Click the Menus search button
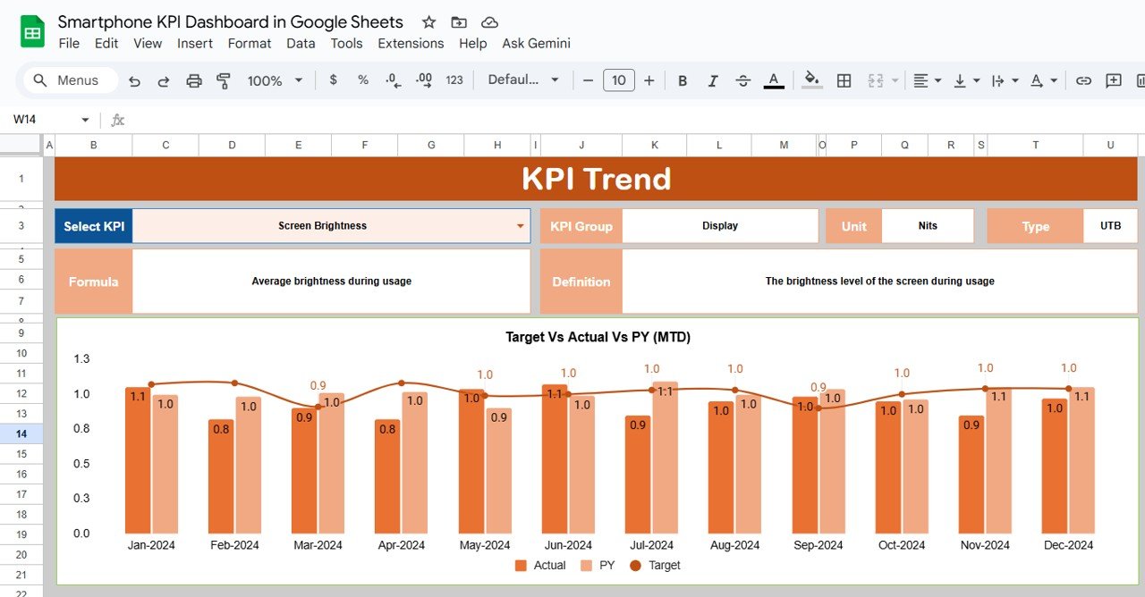1145x597 pixels. (x=68, y=80)
